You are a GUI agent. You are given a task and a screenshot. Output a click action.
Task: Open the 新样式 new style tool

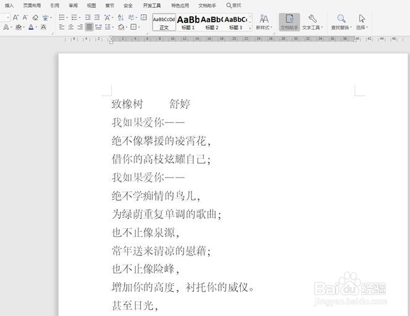[264, 22]
